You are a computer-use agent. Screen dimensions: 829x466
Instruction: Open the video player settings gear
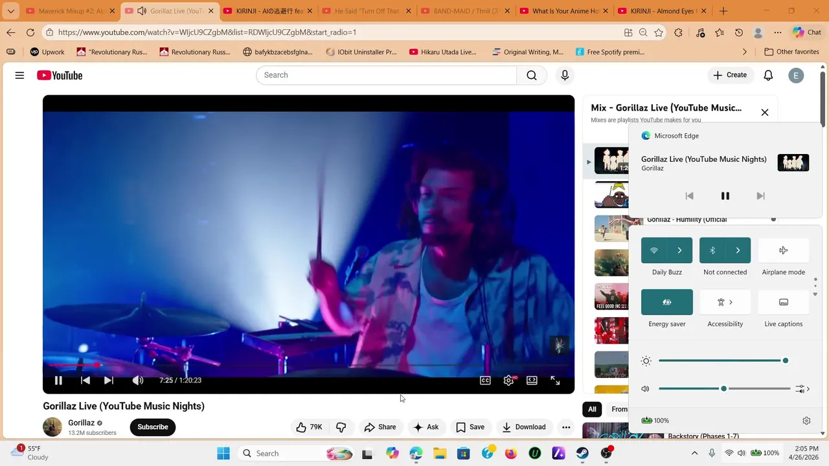pos(508,381)
